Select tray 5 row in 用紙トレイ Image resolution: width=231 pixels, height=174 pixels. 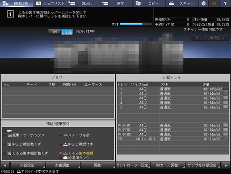pyautogui.click(x=173, y=107)
